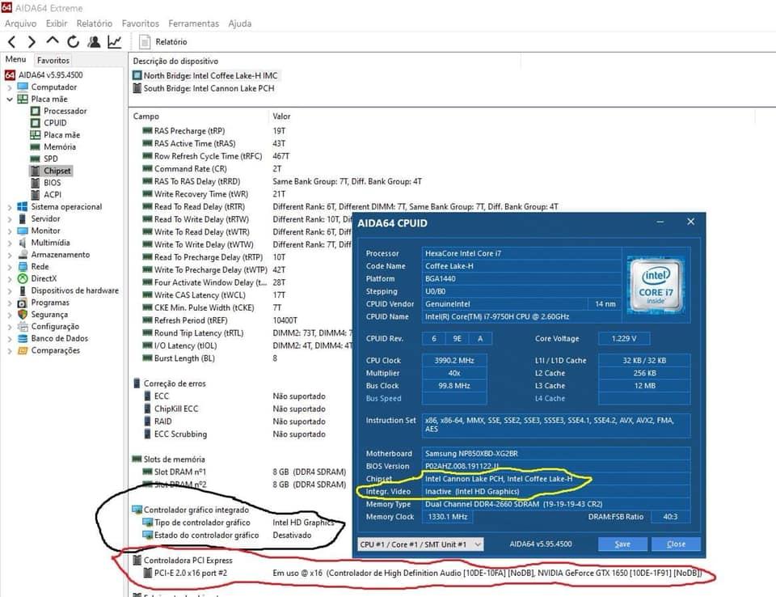Open the Relatório menu in the menu bar
This screenshot has width=776, height=597.
pos(94,23)
